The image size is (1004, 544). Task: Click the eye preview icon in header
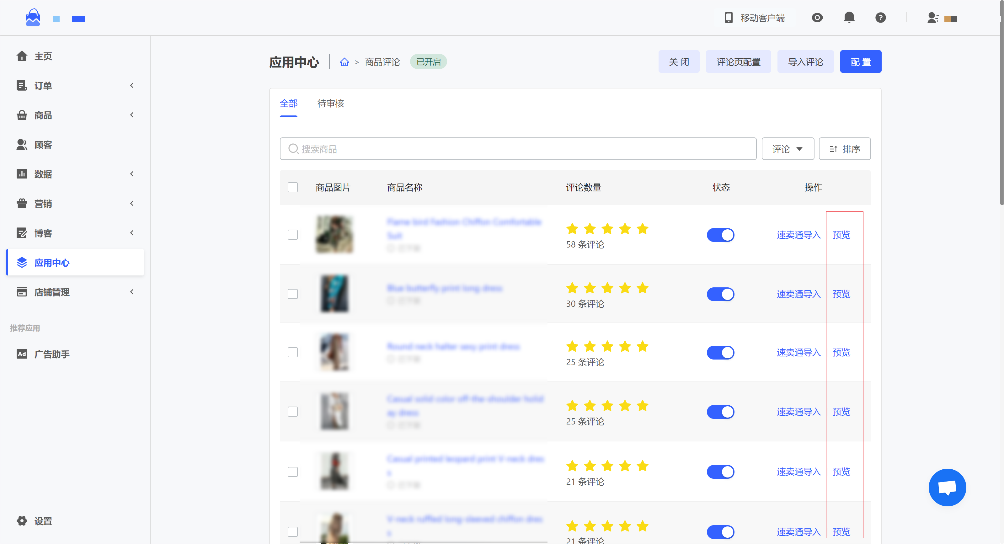(x=817, y=18)
